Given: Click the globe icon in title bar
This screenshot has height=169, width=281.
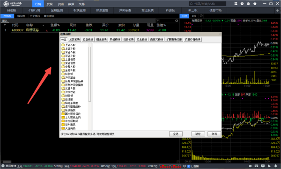Looking at the screenshot, I should pyautogui.click(x=248, y=4).
